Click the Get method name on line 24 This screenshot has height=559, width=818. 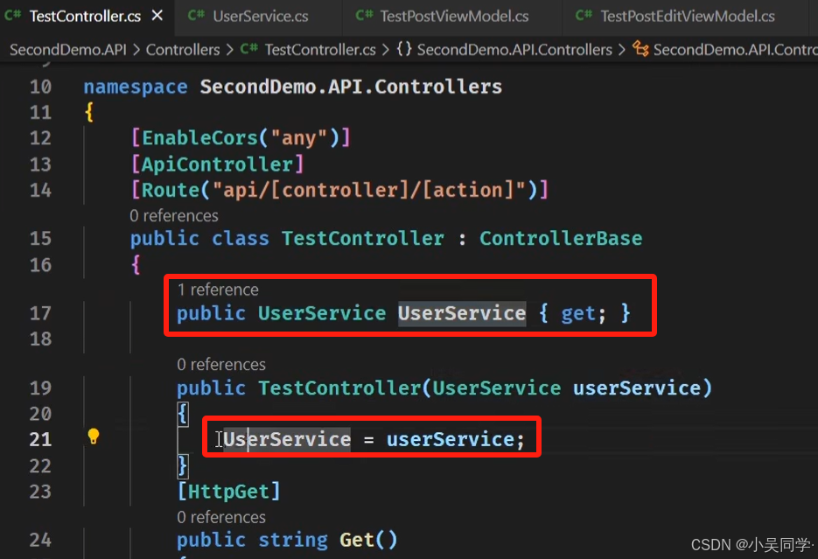(357, 540)
